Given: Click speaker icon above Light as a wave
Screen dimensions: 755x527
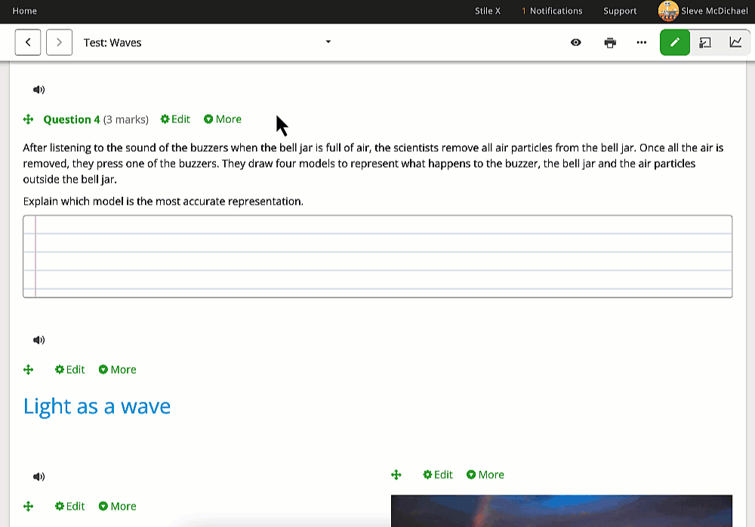Looking at the screenshot, I should tap(39, 341).
